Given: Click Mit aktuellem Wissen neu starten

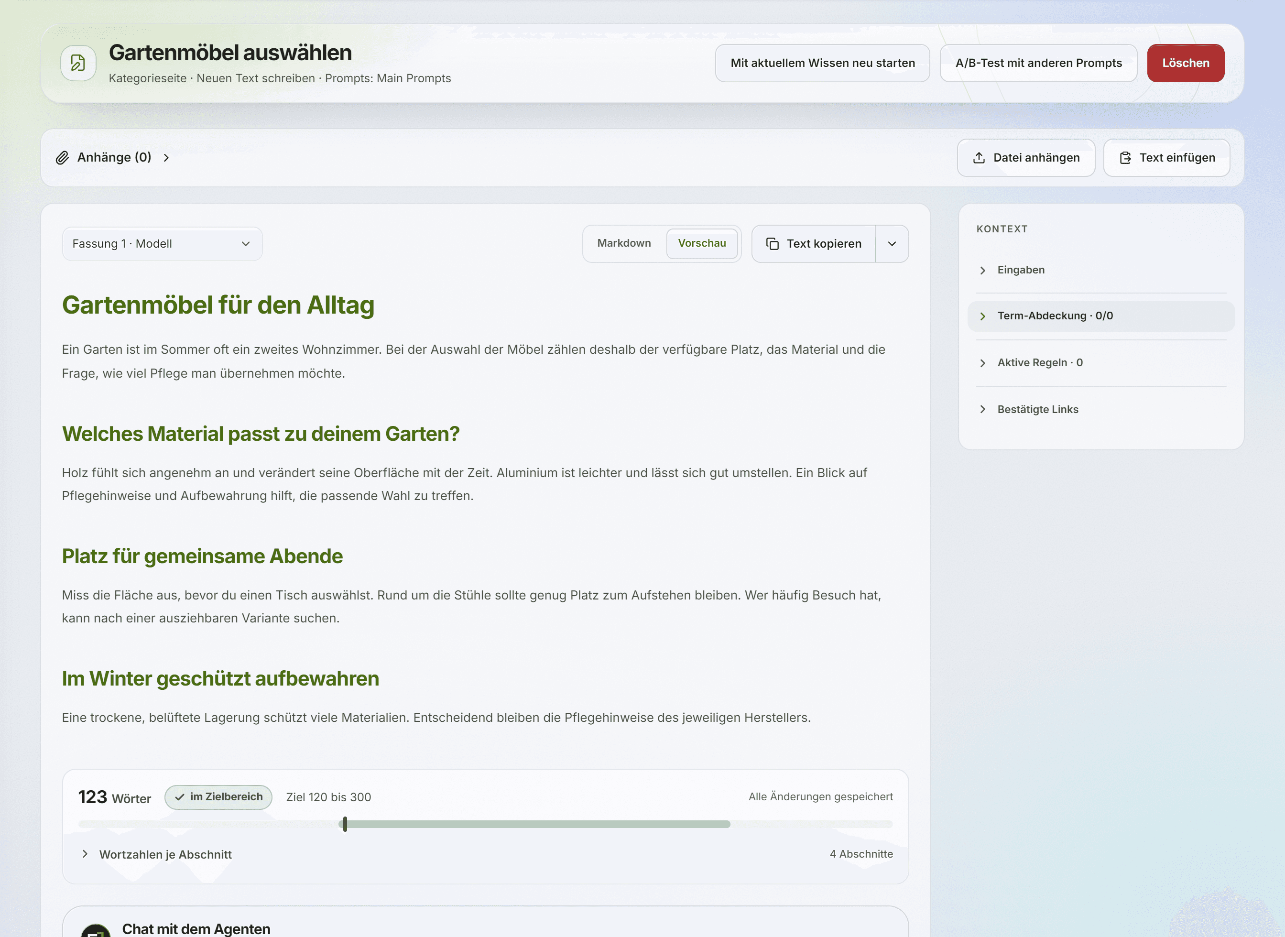Looking at the screenshot, I should point(822,63).
